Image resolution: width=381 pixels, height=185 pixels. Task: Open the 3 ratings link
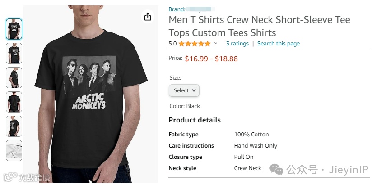237,44
